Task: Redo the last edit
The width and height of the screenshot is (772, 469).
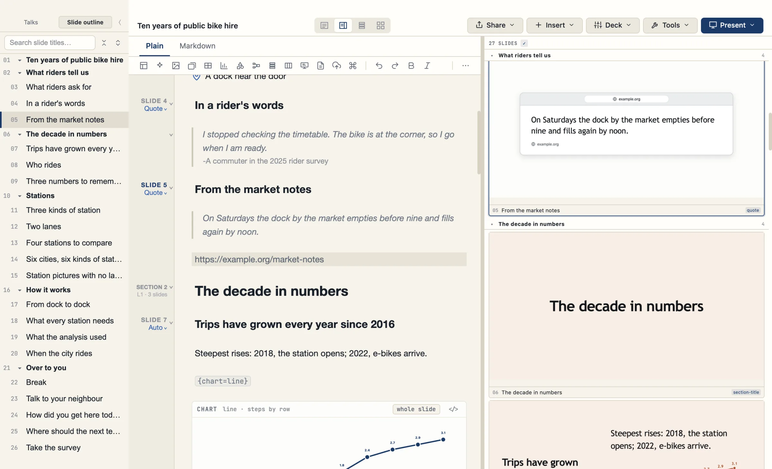Action: coord(395,66)
